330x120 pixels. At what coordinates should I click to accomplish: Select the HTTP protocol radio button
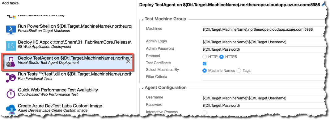[x=204, y=57]
